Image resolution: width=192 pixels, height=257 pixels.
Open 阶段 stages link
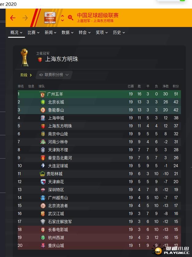tap(26, 75)
